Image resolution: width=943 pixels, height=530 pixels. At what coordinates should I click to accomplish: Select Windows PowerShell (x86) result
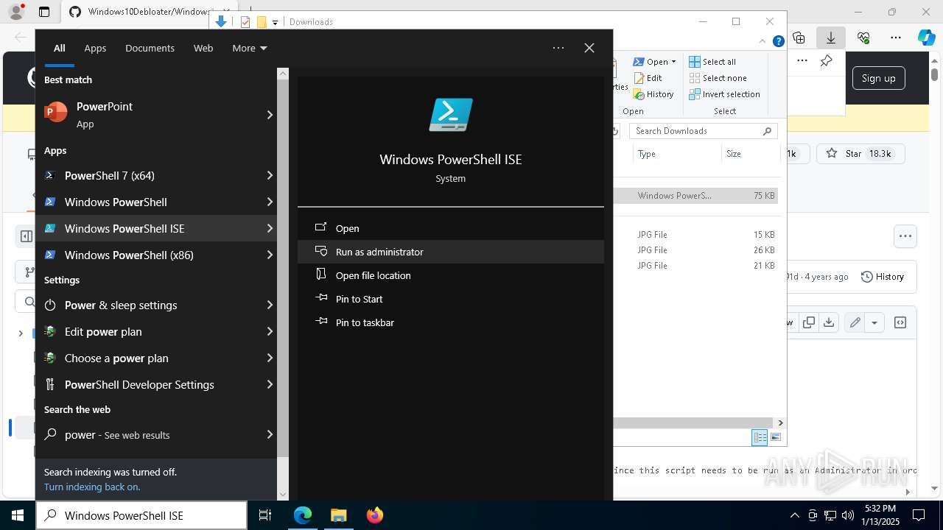click(156, 255)
